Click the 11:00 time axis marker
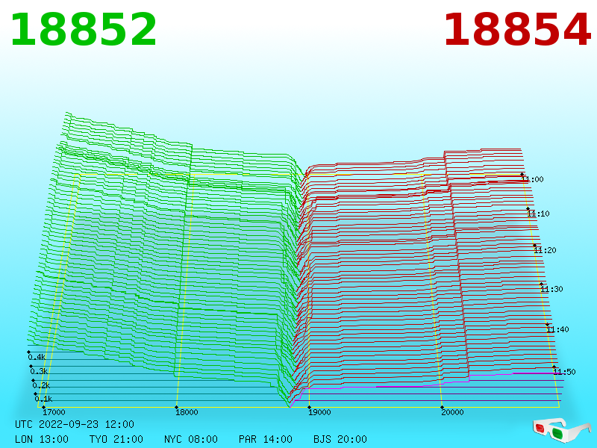 [532, 179]
